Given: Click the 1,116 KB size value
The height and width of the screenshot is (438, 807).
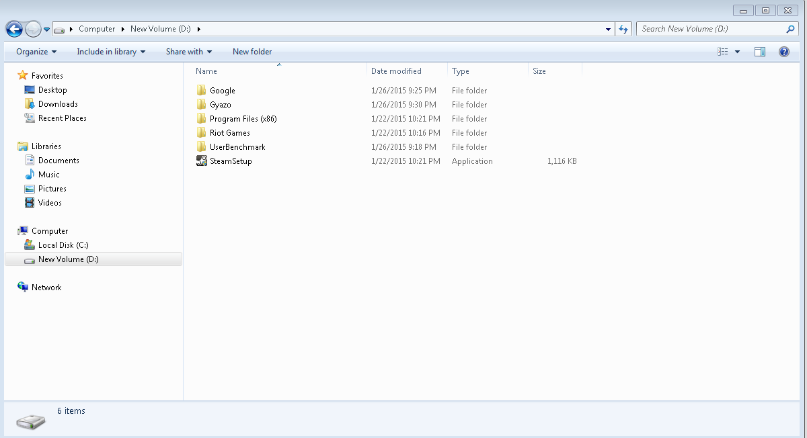Looking at the screenshot, I should (x=562, y=161).
